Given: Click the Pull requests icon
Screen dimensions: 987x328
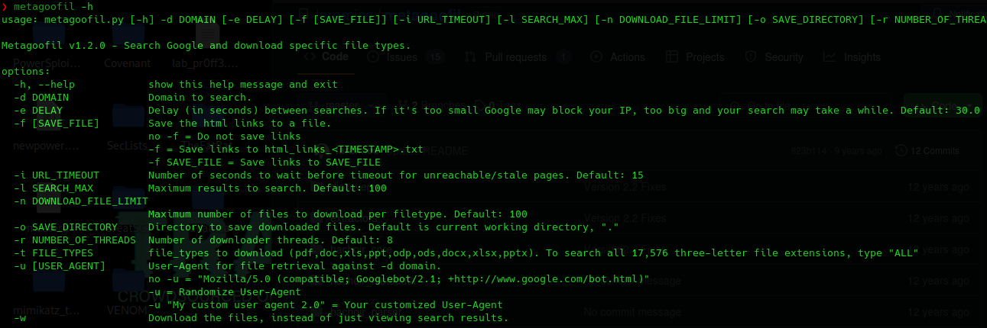Looking at the screenshot, I should click(x=470, y=57).
